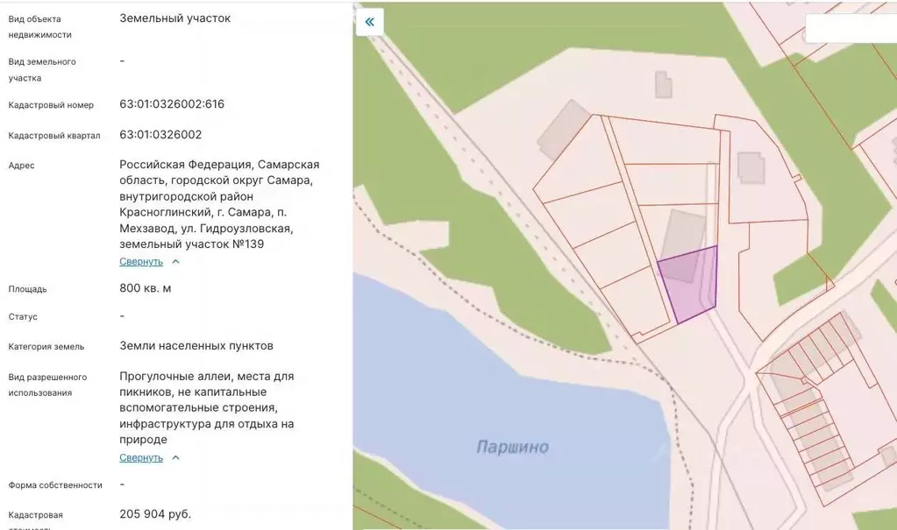Click the "Свернуть" link under the address
This screenshot has height=530, width=897.
pyautogui.click(x=140, y=261)
